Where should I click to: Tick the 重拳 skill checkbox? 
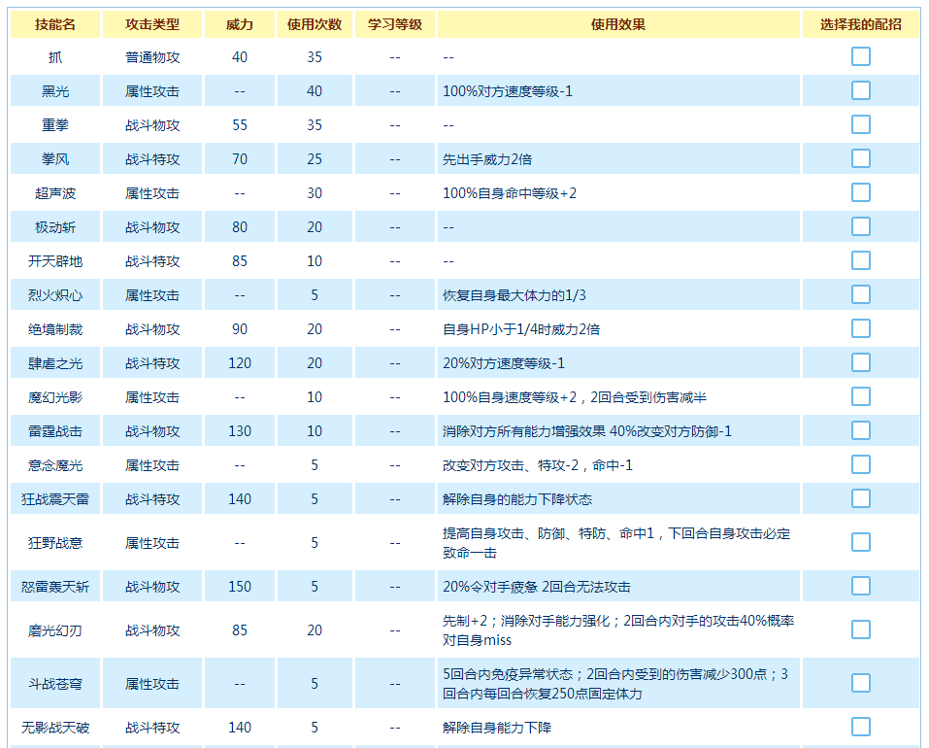860,124
